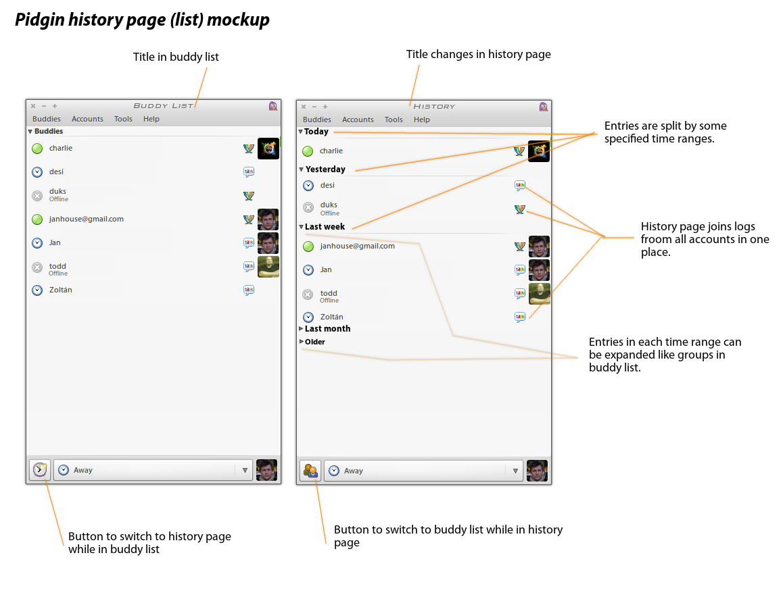Screen dimensions: 783x597
Task: Minimize the History window
Action: [x=314, y=107]
